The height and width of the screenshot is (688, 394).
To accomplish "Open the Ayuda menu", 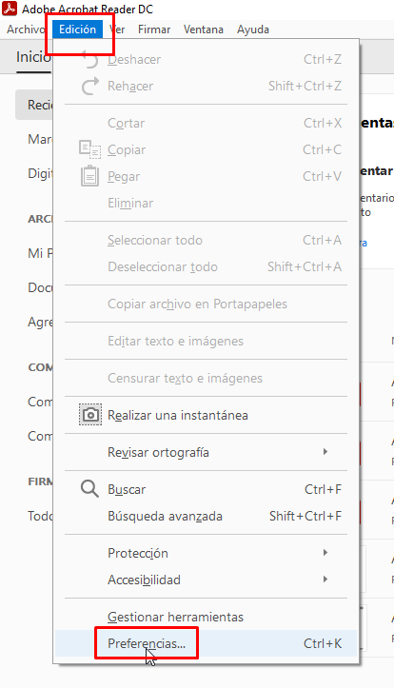I will (253, 29).
